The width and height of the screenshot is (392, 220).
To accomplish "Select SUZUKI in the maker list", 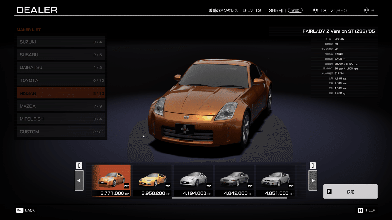I will coord(61,42).
